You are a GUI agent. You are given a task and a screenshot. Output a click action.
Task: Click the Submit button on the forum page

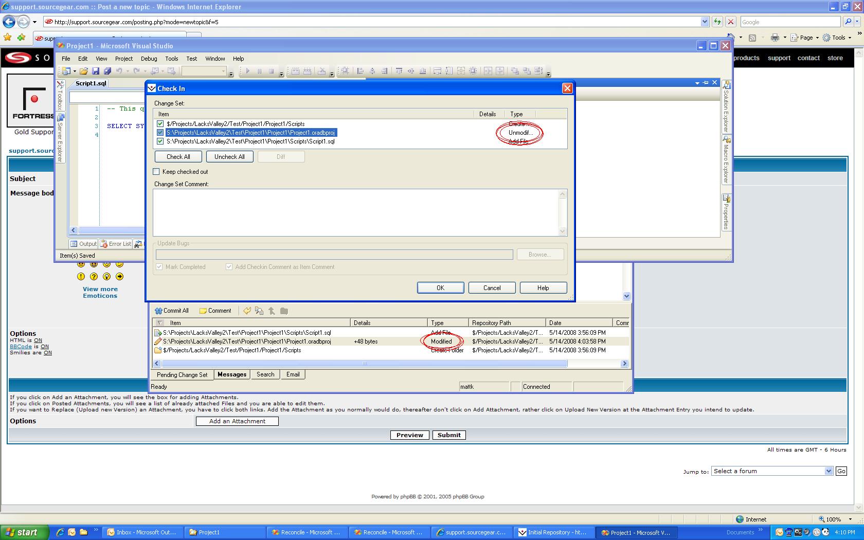(449, 435)
